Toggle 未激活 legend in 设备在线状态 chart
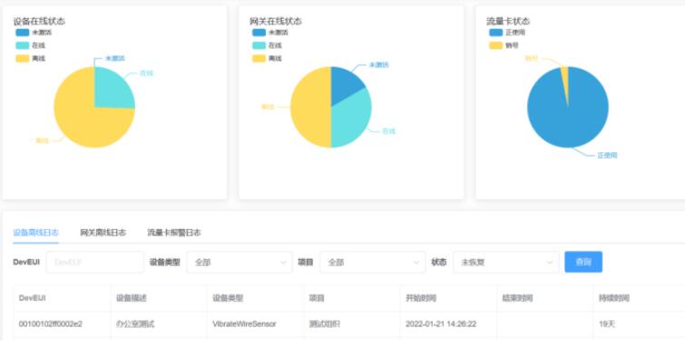Screen dimensions: 685x344 (34, 33)
